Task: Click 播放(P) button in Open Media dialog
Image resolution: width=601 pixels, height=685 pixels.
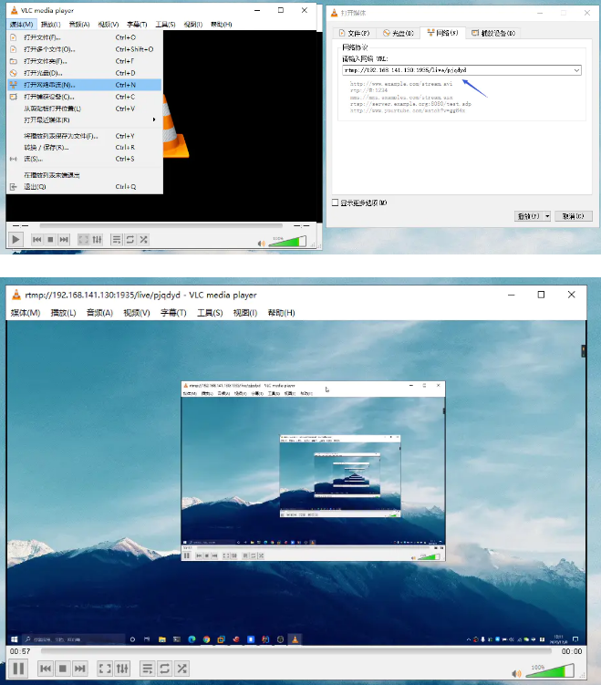Action: [528, 216]
